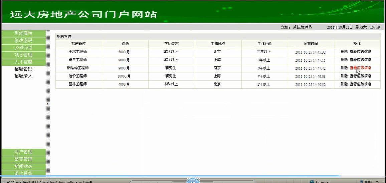Click the 电气工程师 position cell
Screen dimensions: 386x183
coord(78,60)
